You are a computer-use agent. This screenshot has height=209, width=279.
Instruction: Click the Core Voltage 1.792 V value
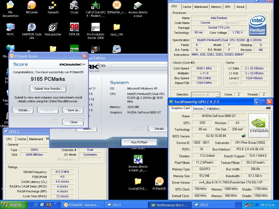pyautogui.click(x=237, y=32)
